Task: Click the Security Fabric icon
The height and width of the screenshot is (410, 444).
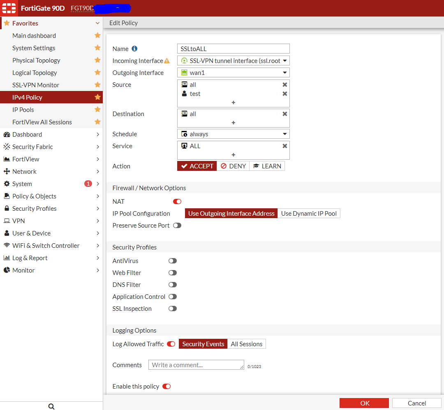Action: (7, 147)
